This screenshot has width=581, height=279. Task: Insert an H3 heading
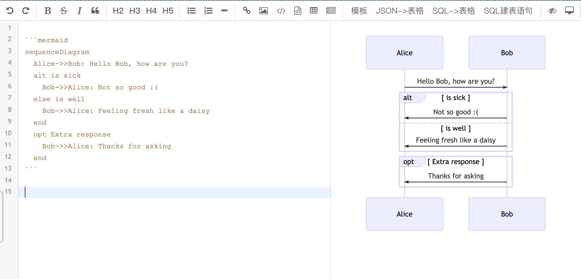tap(135, 11)
